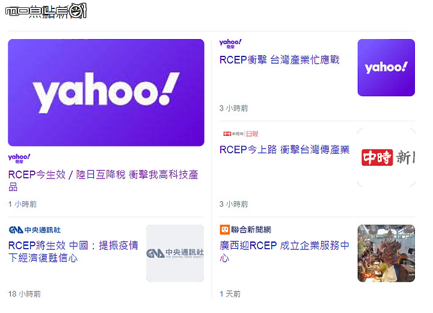The width and height of the screenshot is (433, 313).
Task: Click the 1 天前 timestamp
Action: [230, 294]
